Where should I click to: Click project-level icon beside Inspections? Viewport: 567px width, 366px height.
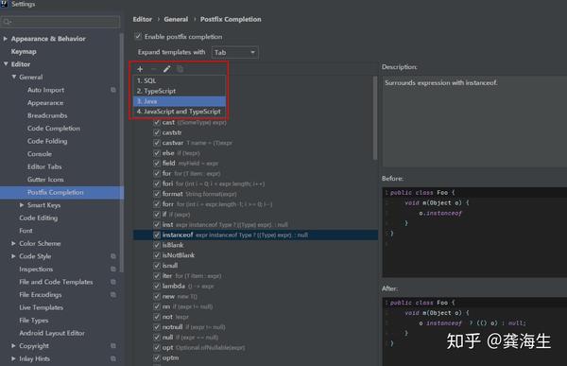click(113, 269)
